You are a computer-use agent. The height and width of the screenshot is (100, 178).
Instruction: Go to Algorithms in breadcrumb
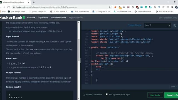(x=43, y=17)
